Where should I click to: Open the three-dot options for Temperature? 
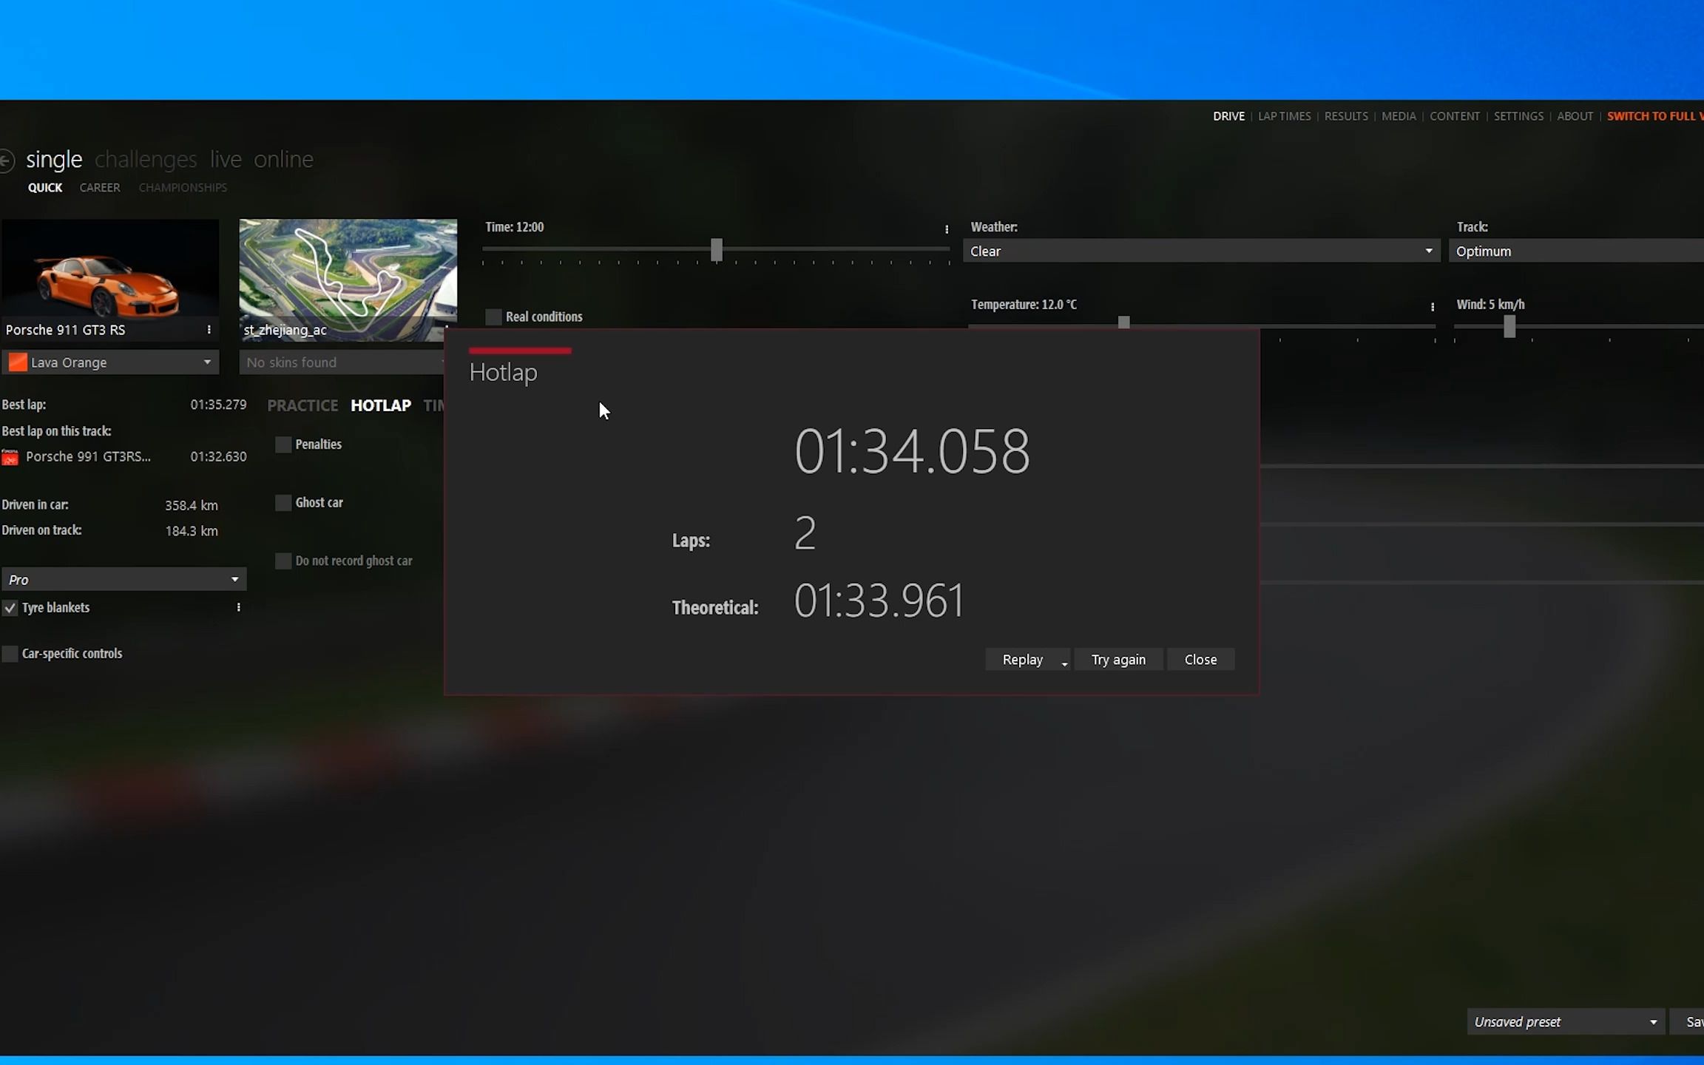coord(1433,307)
